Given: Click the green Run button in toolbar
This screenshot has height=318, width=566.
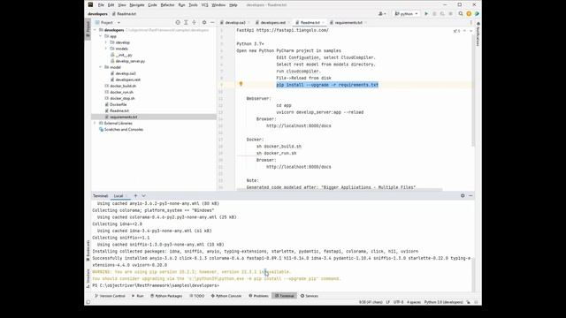Looking at the screenshot, I should (426, 14).
